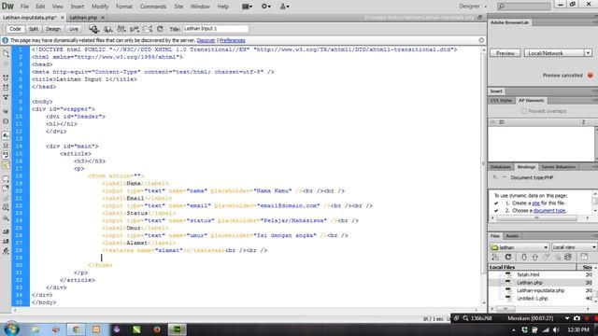Open the Layout workspace dropdown in menu bar

point(247,7)
